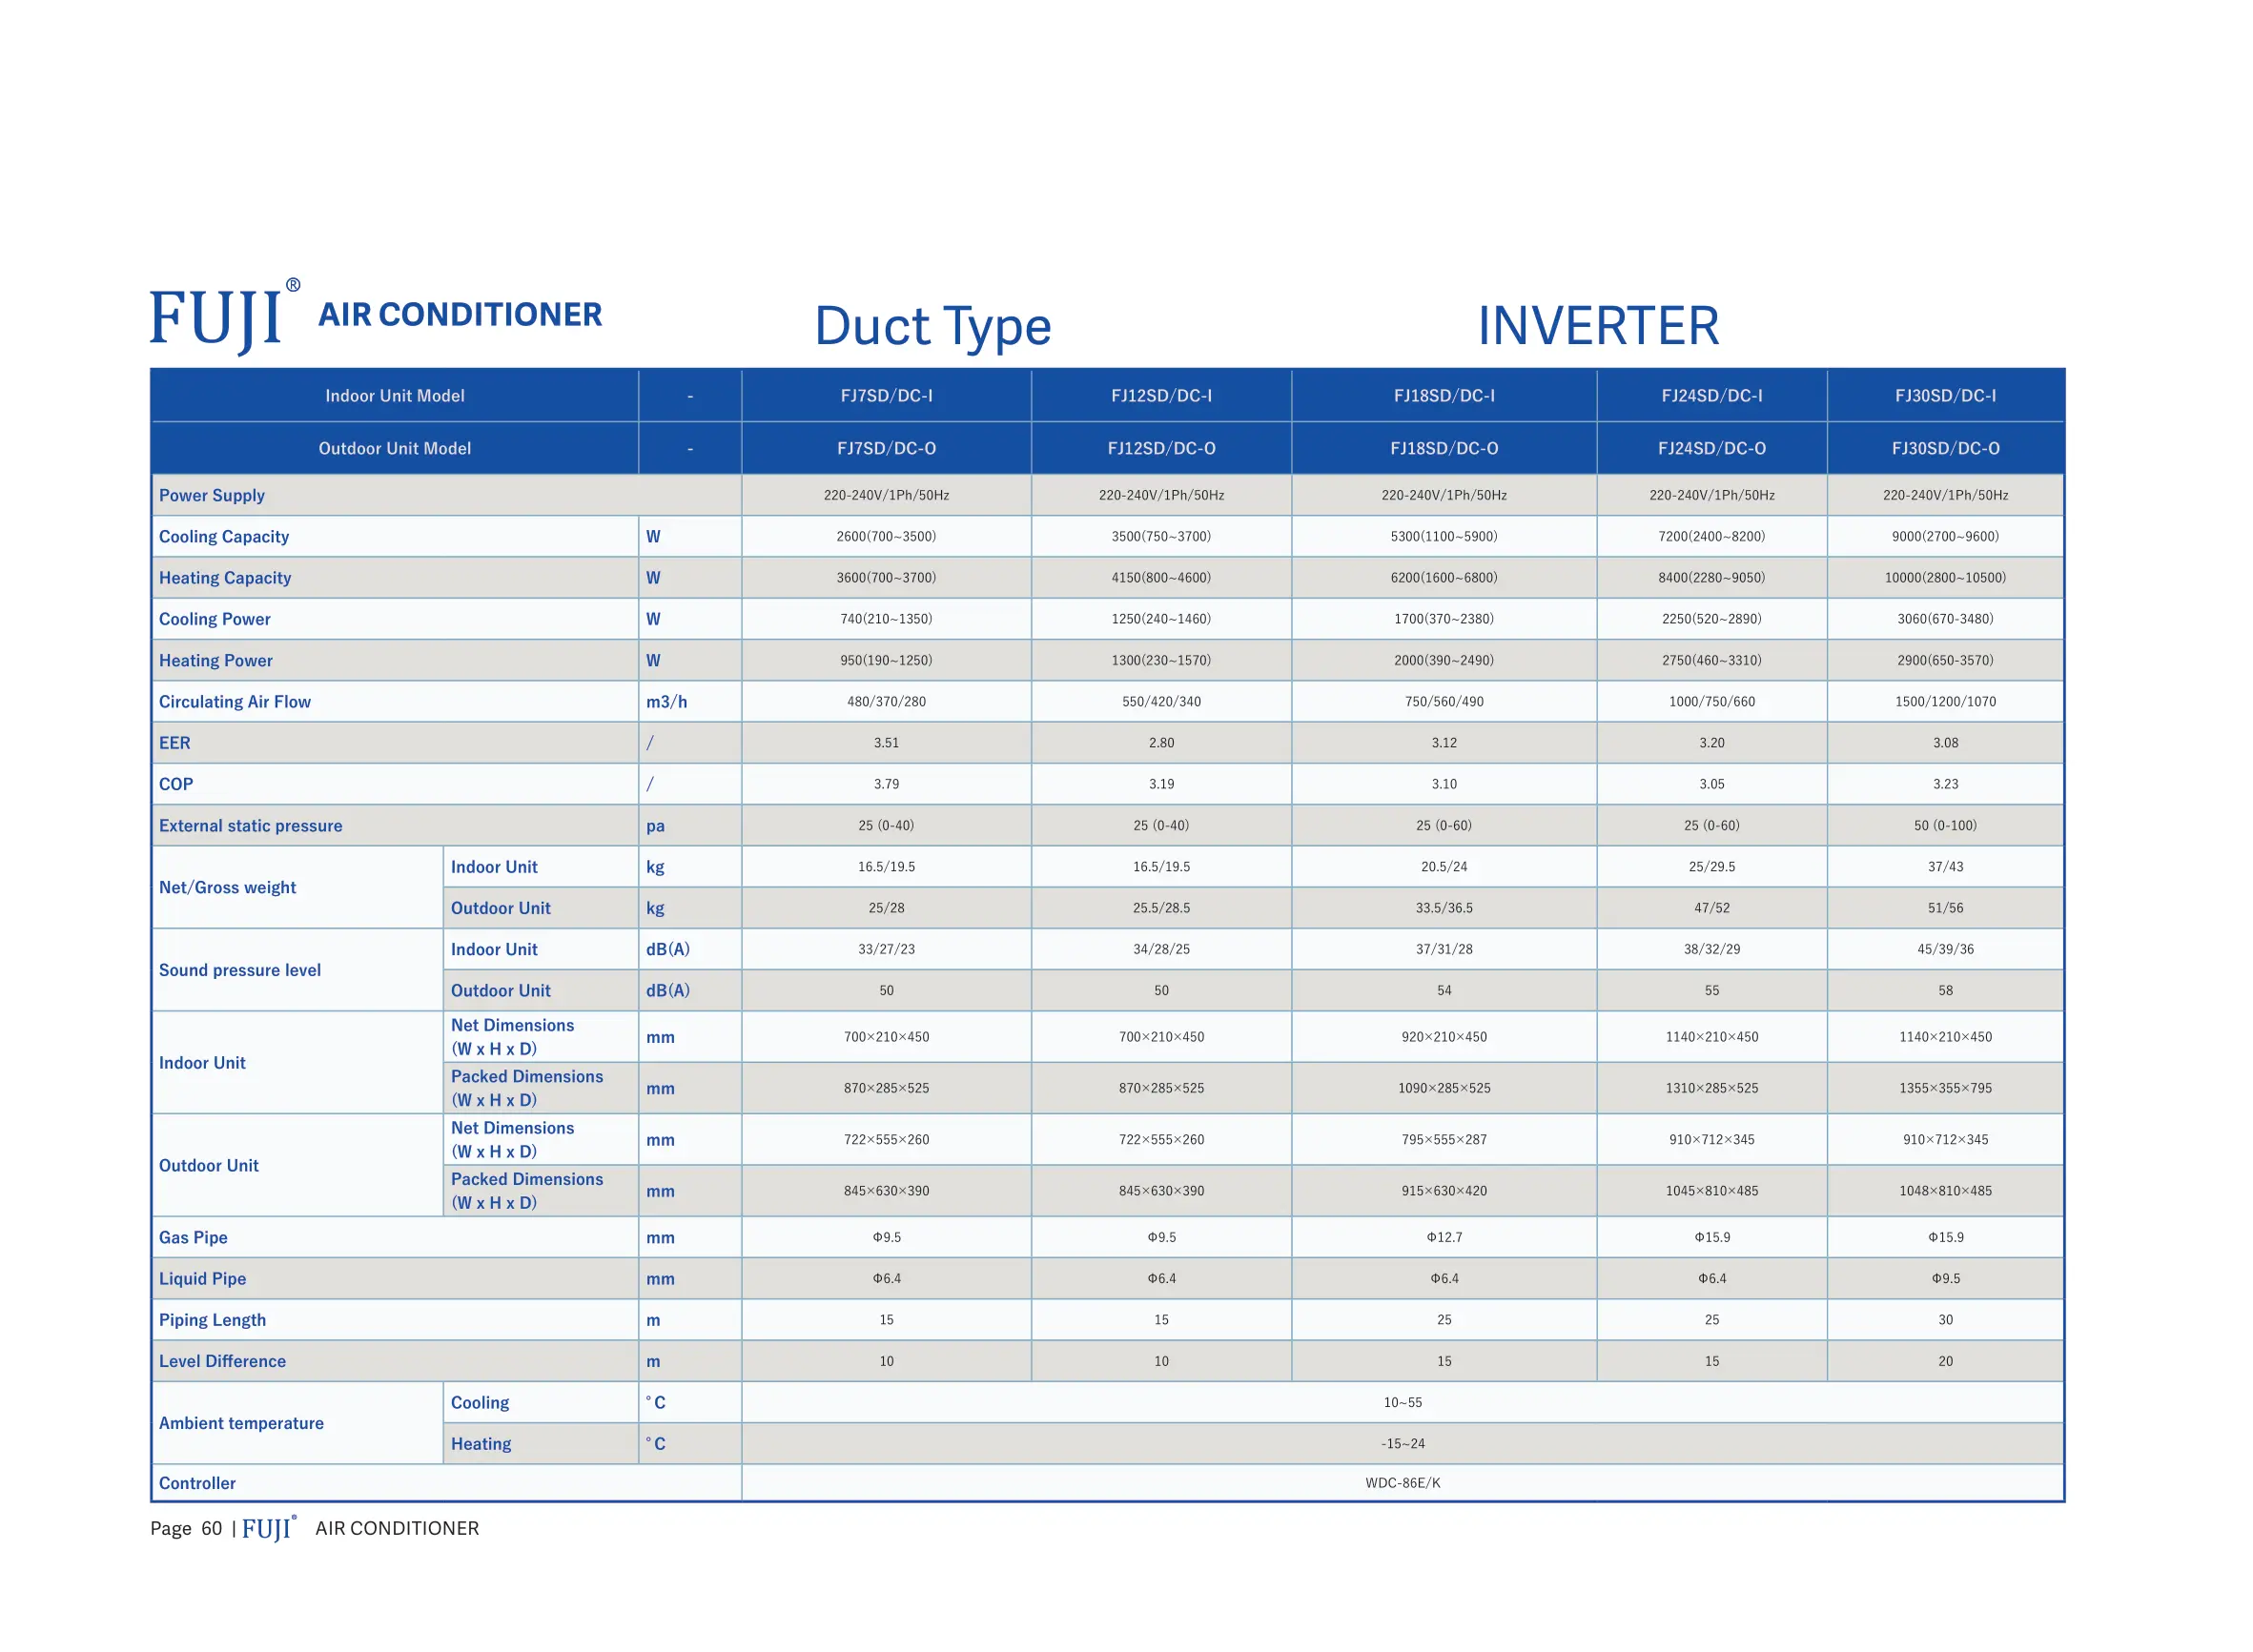Image resolution: width=2253 pixels, height=1652 pixels.
Task: Click the Duct Type heading
Action: [x=932, y=326]
